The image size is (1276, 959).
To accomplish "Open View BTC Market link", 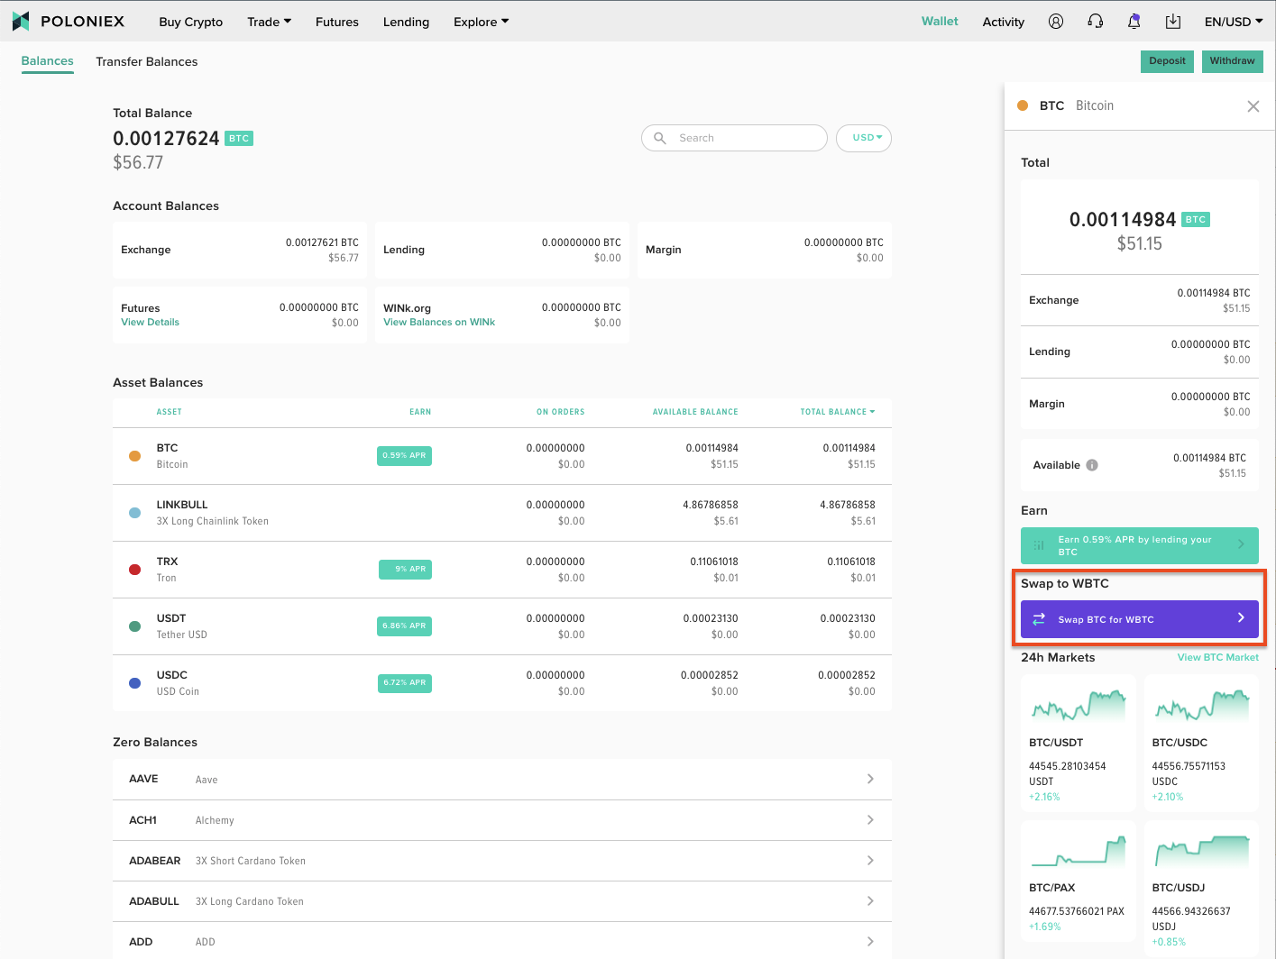I will point(1217,657).
